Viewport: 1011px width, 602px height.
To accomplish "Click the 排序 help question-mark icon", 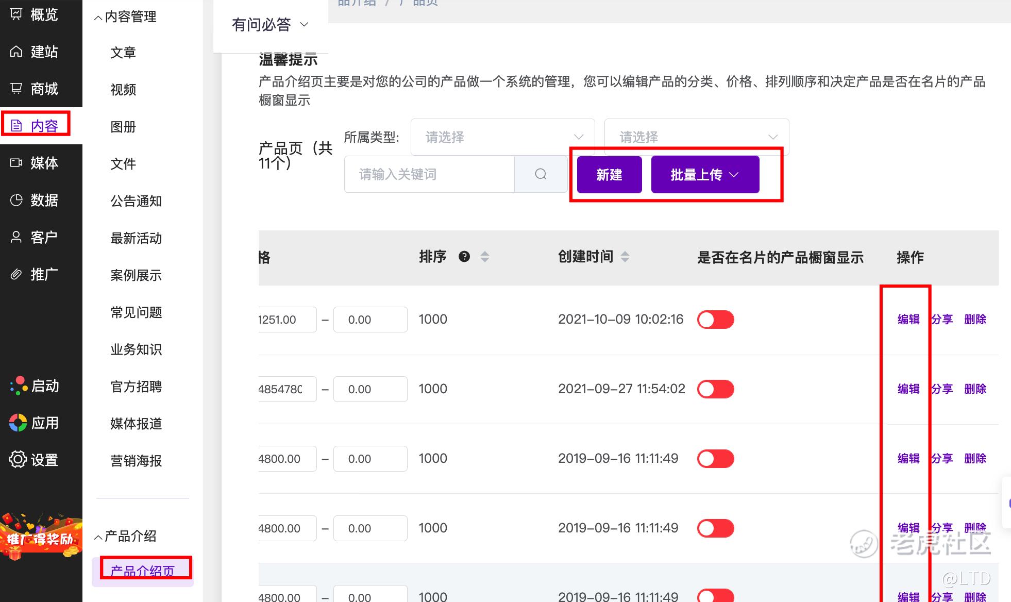I will point(464,257).
